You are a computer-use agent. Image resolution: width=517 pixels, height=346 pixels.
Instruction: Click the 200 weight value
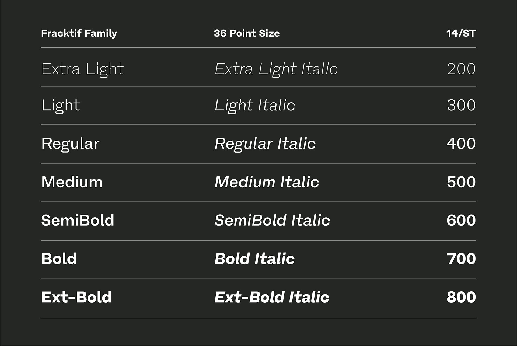point(461,69)
